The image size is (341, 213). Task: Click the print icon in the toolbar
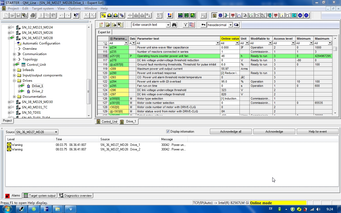click(33, 15)
